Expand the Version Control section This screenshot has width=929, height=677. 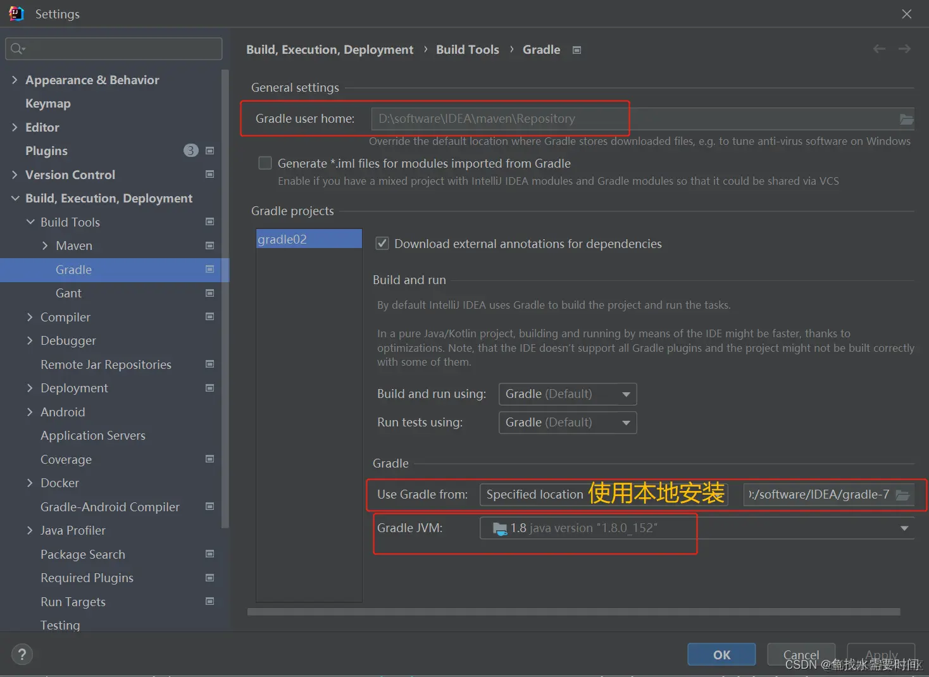pos(15,175)
